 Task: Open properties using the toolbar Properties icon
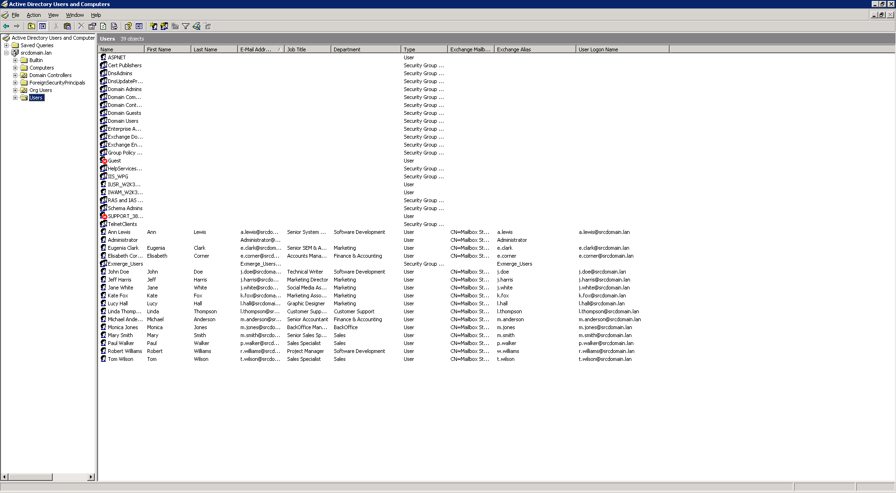(92, 26)
